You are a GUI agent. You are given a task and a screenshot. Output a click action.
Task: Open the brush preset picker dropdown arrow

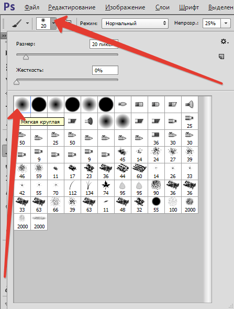53,24
